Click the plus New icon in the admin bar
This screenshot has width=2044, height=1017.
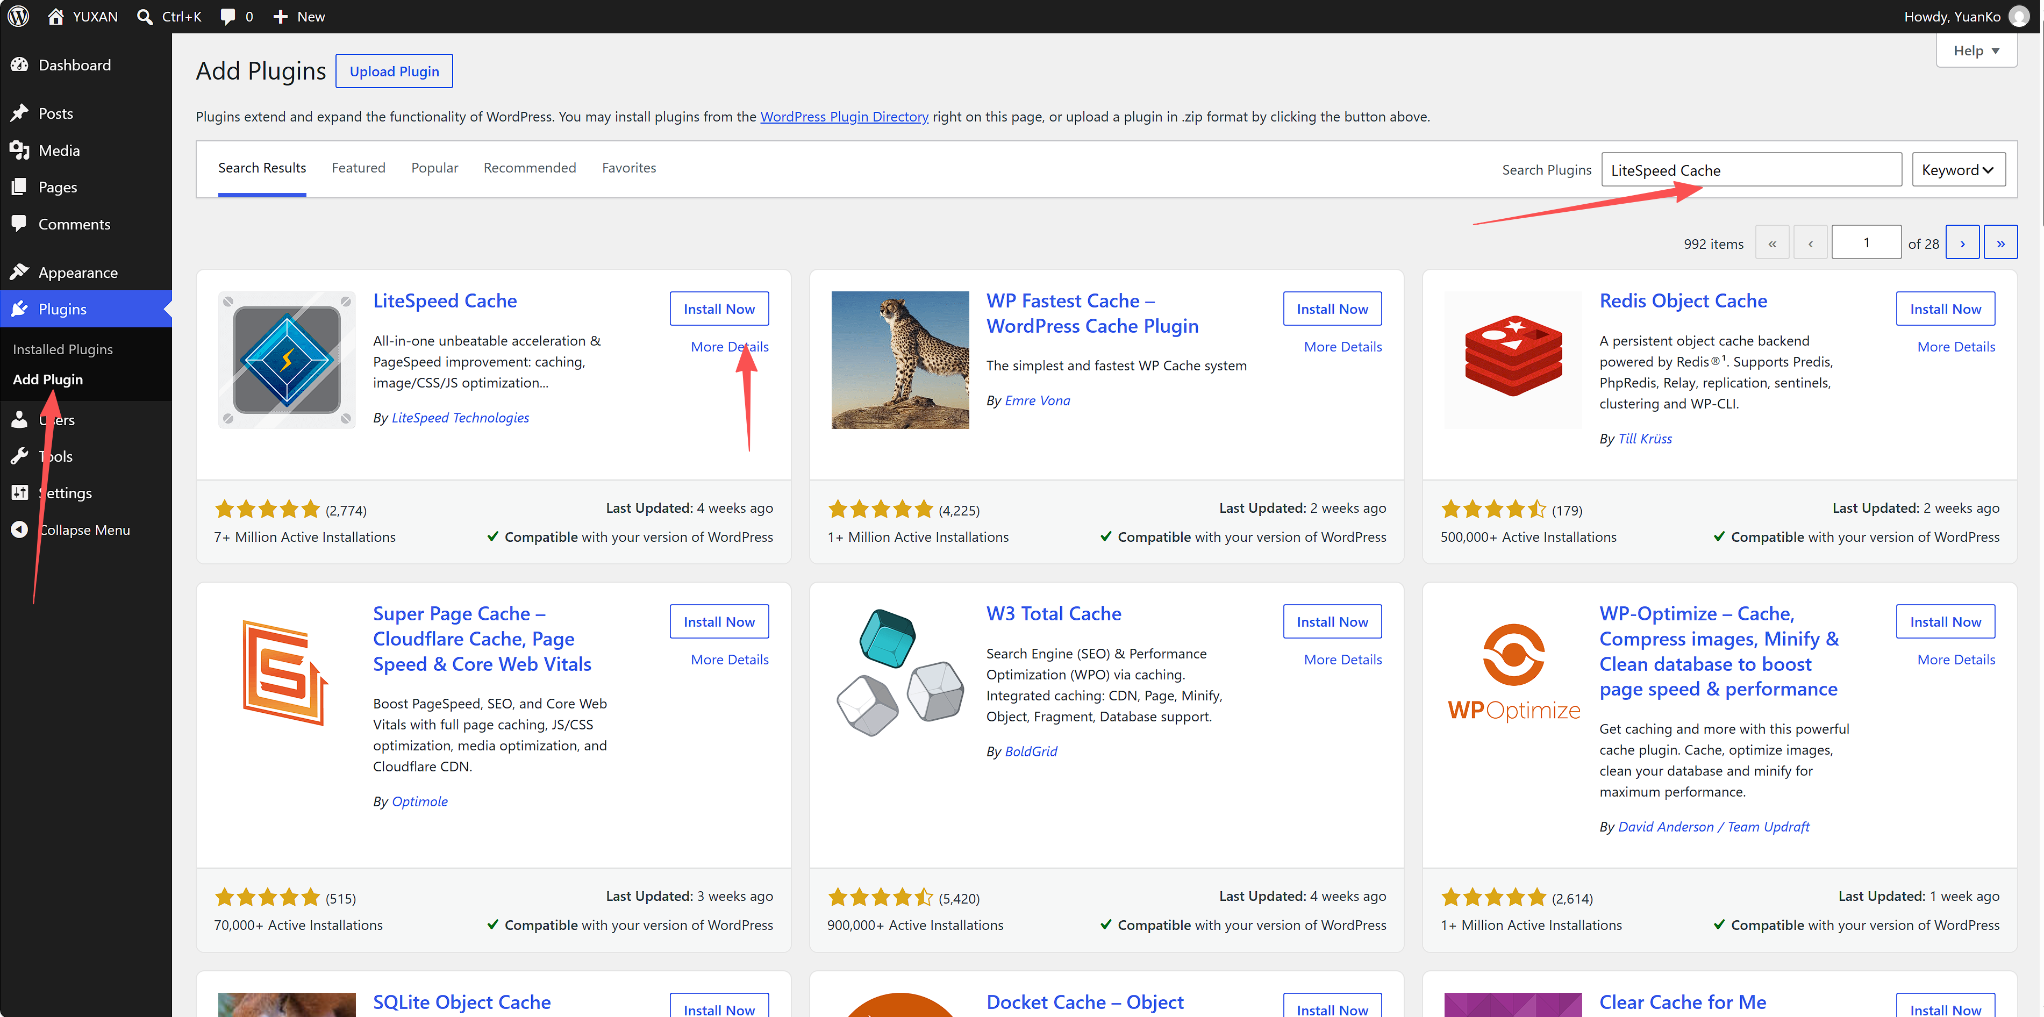(x=280, y=17)
